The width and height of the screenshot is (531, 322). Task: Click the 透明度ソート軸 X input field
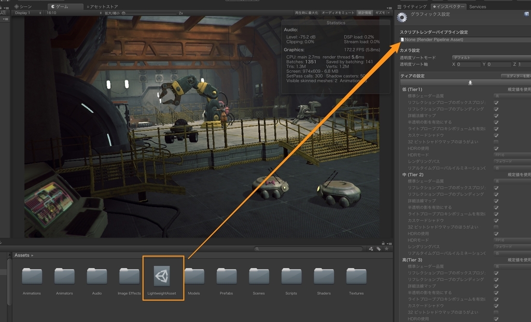(468, 64)
